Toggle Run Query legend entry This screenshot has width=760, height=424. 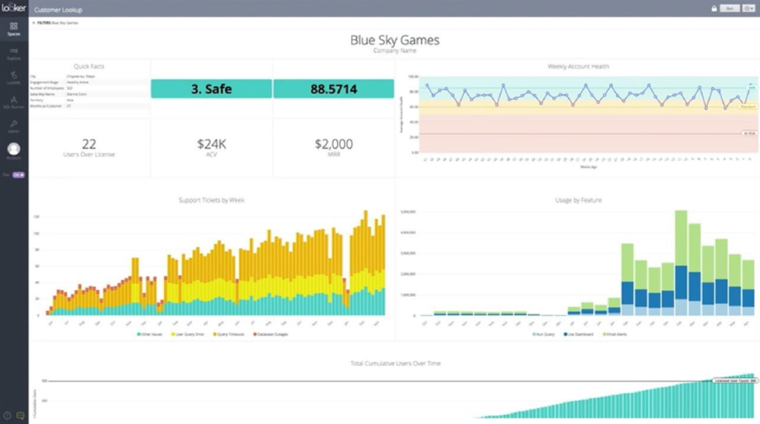[x=543, y=334]
